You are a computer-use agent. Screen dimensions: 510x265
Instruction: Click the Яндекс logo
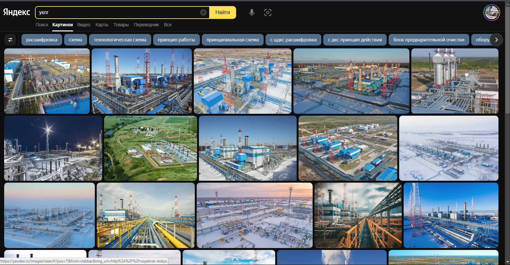tap(17, 12)
